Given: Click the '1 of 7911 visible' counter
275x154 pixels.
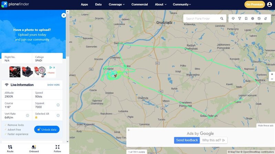Looking at the screenshot, I should 137,152.
